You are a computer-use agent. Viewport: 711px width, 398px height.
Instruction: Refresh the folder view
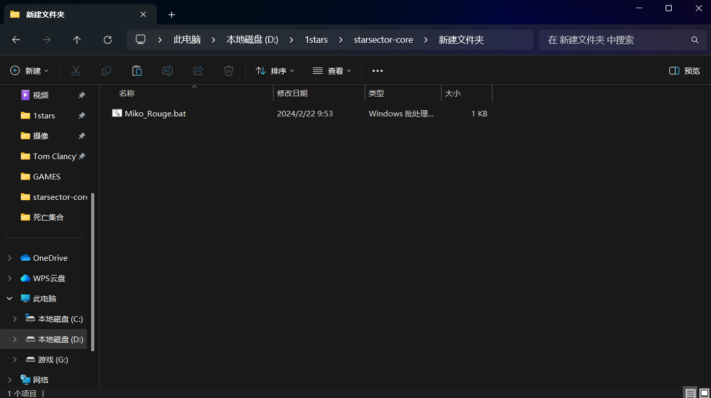coord(107,40)
